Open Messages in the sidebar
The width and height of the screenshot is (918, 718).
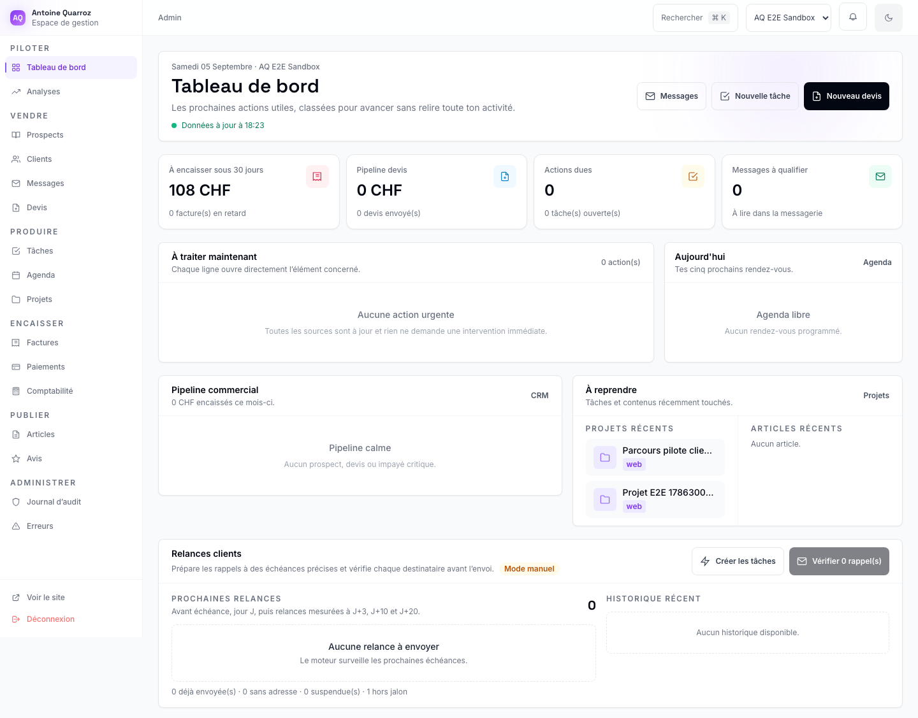71,183
